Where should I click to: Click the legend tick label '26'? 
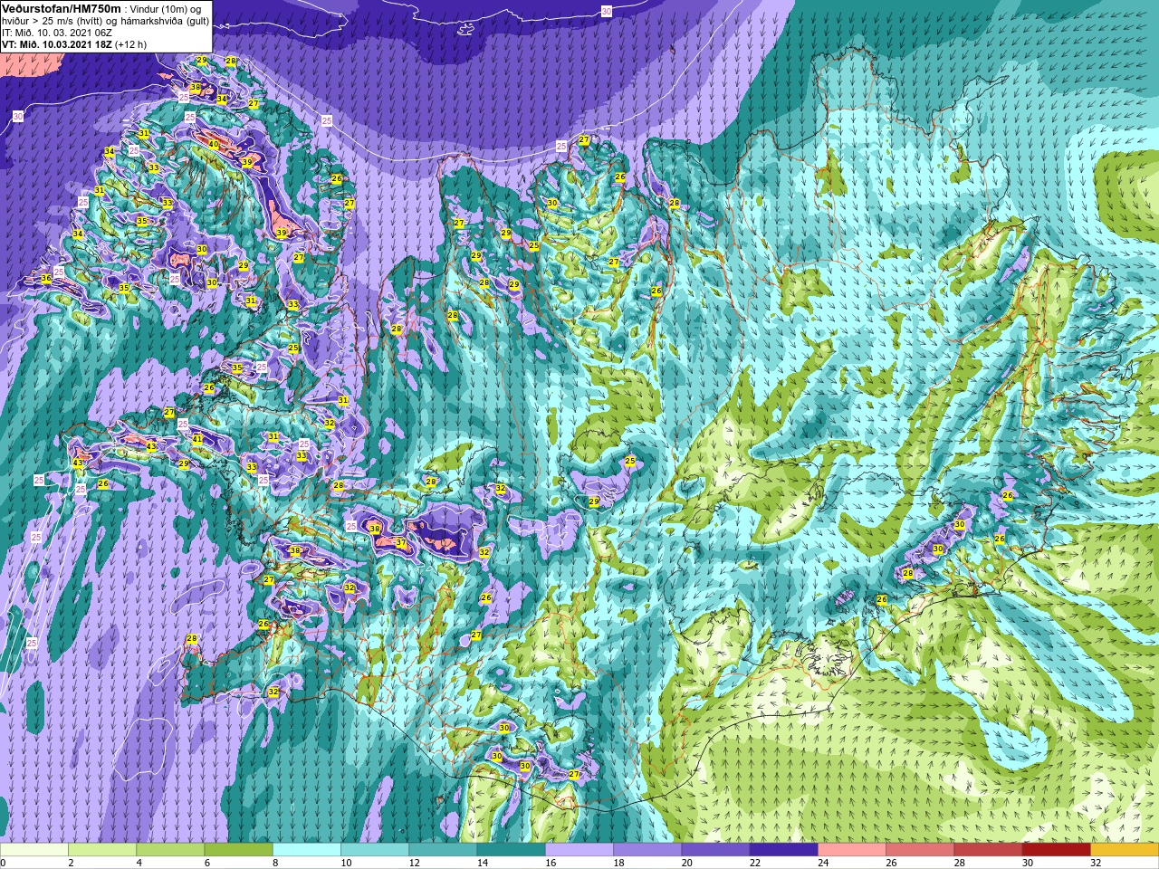891,863
